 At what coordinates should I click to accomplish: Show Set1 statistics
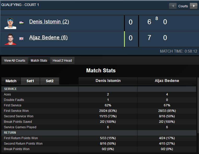30,81
